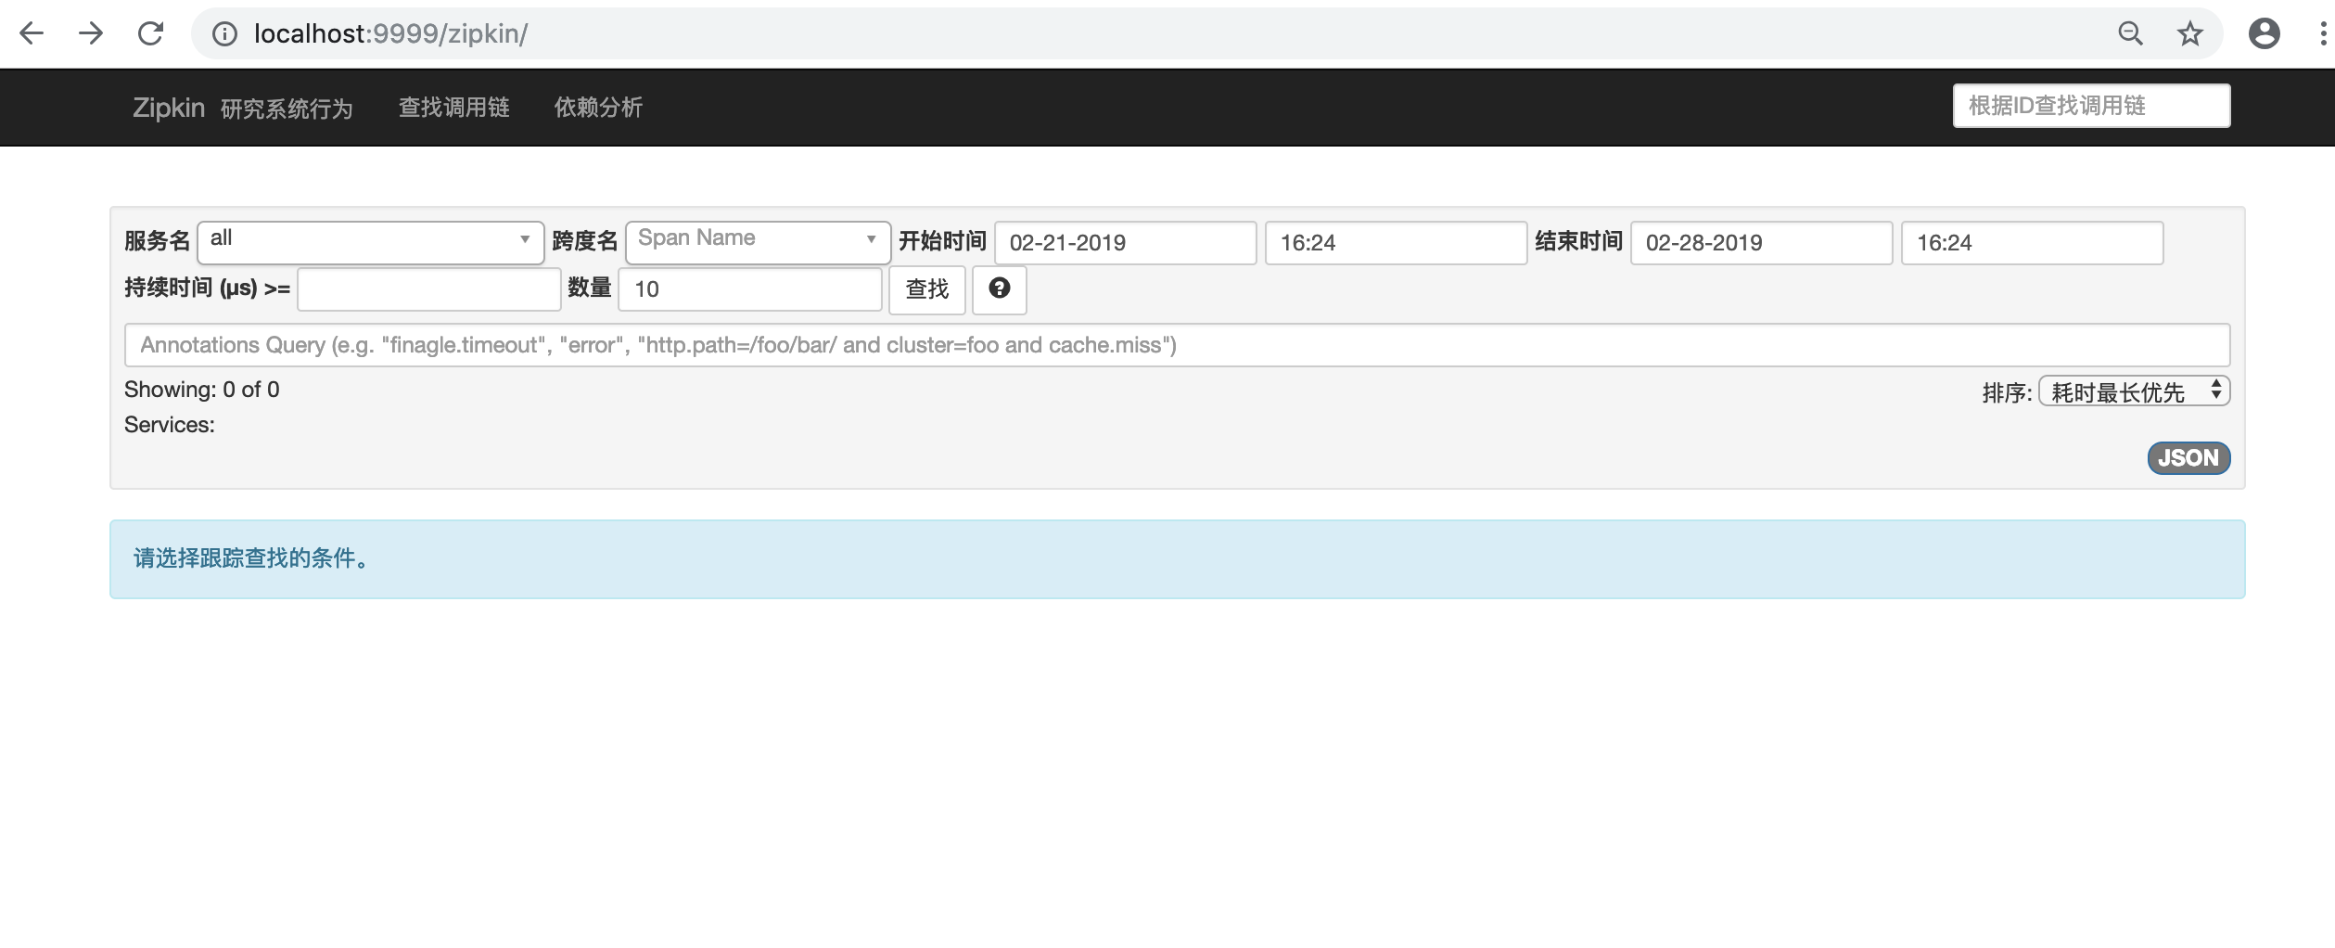Bookmark this page with the star icon
2335x948 pixels.
(2190, 34)
